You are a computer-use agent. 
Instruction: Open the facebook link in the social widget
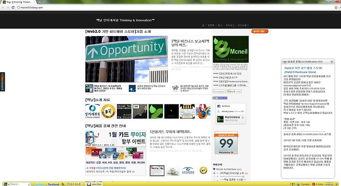point(225,106)
